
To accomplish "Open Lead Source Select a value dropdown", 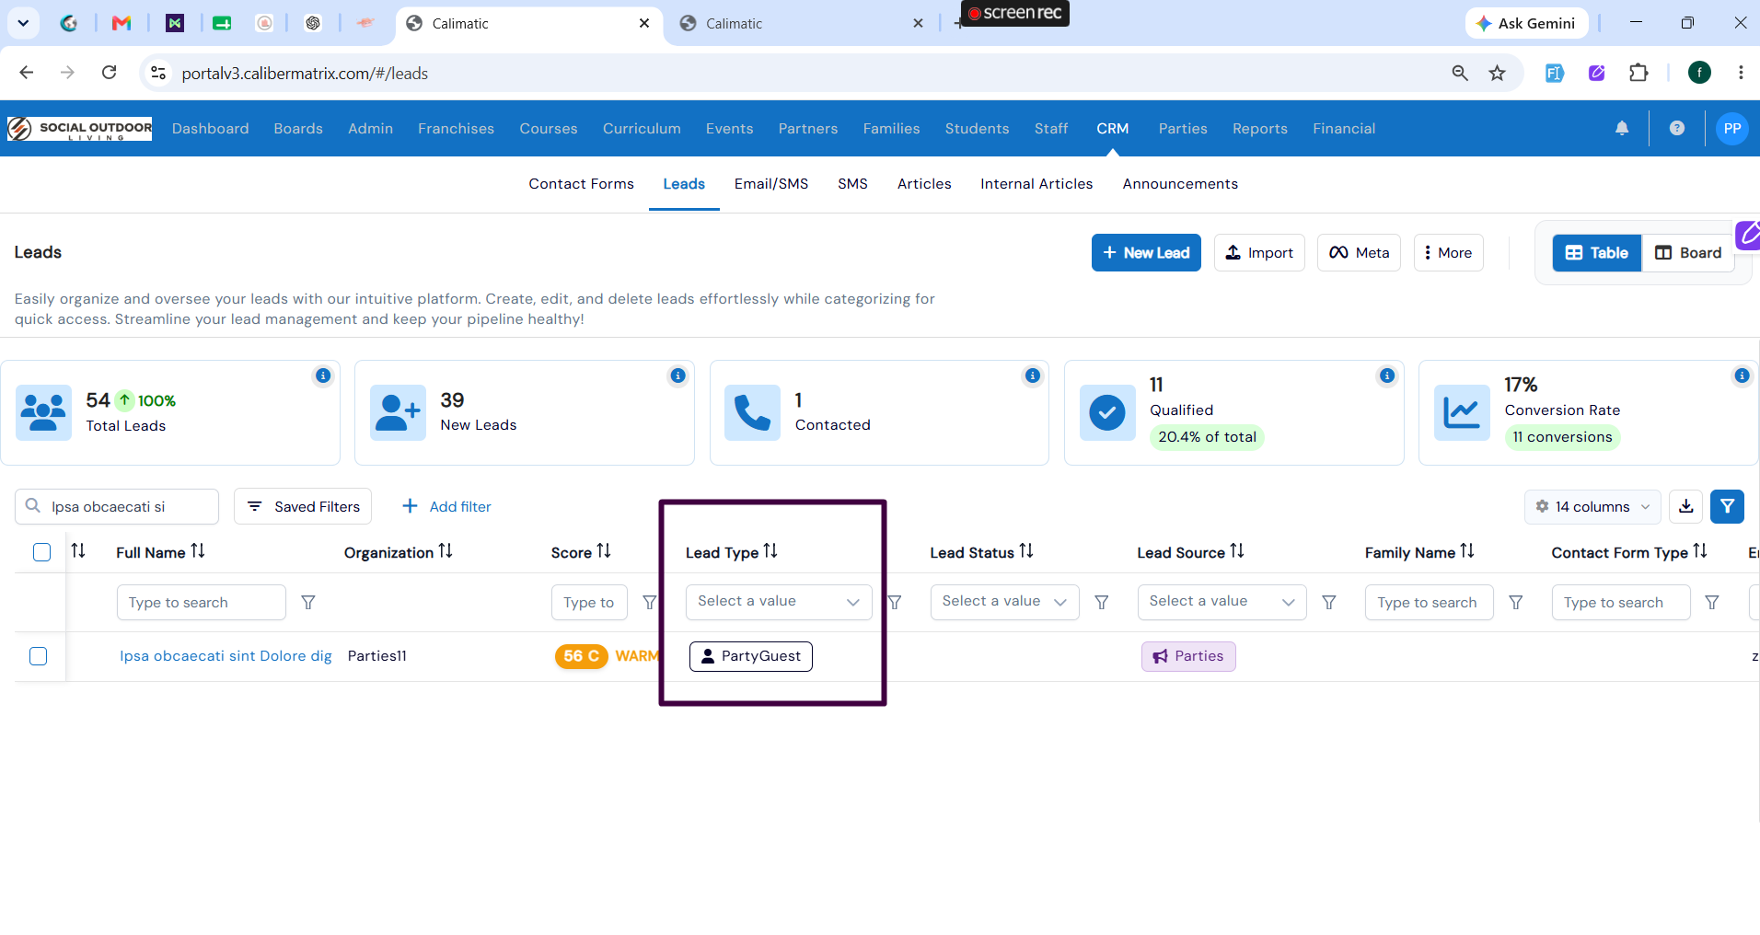I will coord(1222,602).
